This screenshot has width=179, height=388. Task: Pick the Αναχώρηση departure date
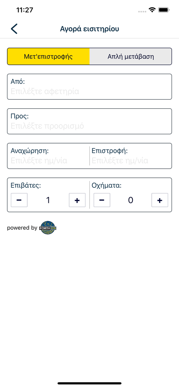coord(48,156)
